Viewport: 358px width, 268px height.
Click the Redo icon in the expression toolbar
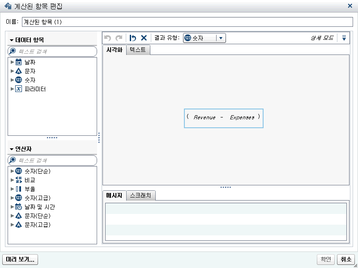(118, 38)
